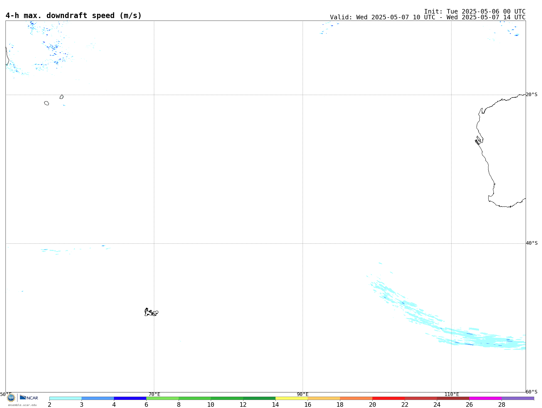Click the NSF logo icon
Screen dimensions: 542x408
(11, 398)
